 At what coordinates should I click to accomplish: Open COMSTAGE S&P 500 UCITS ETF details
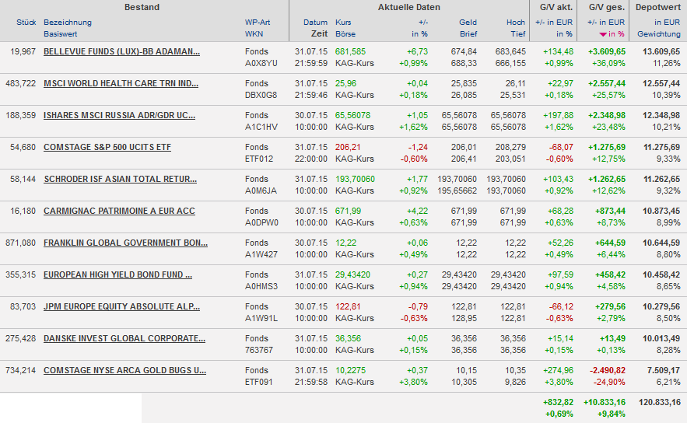[107, 148]
